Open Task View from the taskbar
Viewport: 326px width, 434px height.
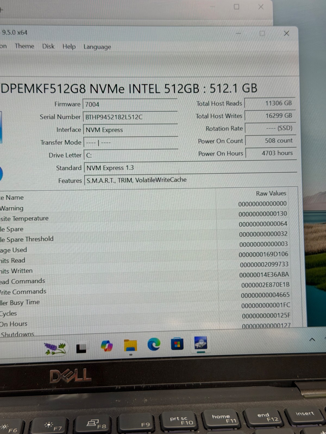tap(81, 349)
